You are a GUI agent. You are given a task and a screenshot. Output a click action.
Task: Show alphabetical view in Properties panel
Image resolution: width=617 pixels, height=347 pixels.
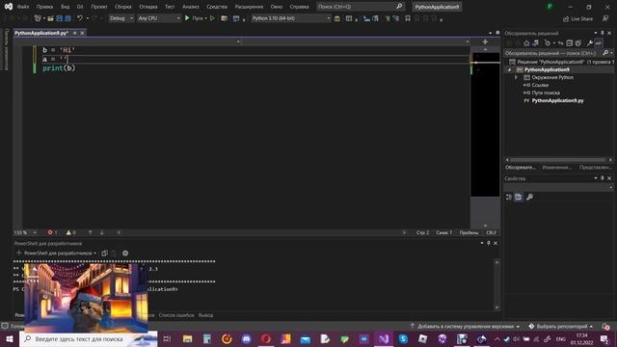coord(519,197)
